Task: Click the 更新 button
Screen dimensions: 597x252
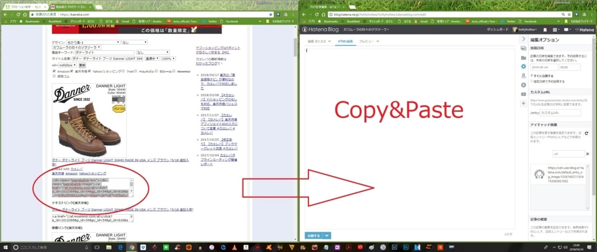Action: point(82,65)
